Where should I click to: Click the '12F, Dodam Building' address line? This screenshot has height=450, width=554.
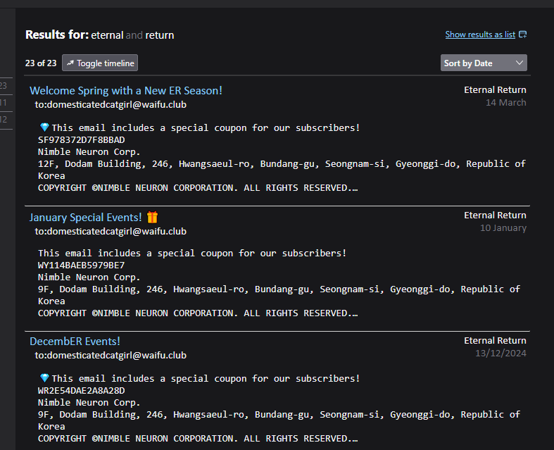pos(282,164)
